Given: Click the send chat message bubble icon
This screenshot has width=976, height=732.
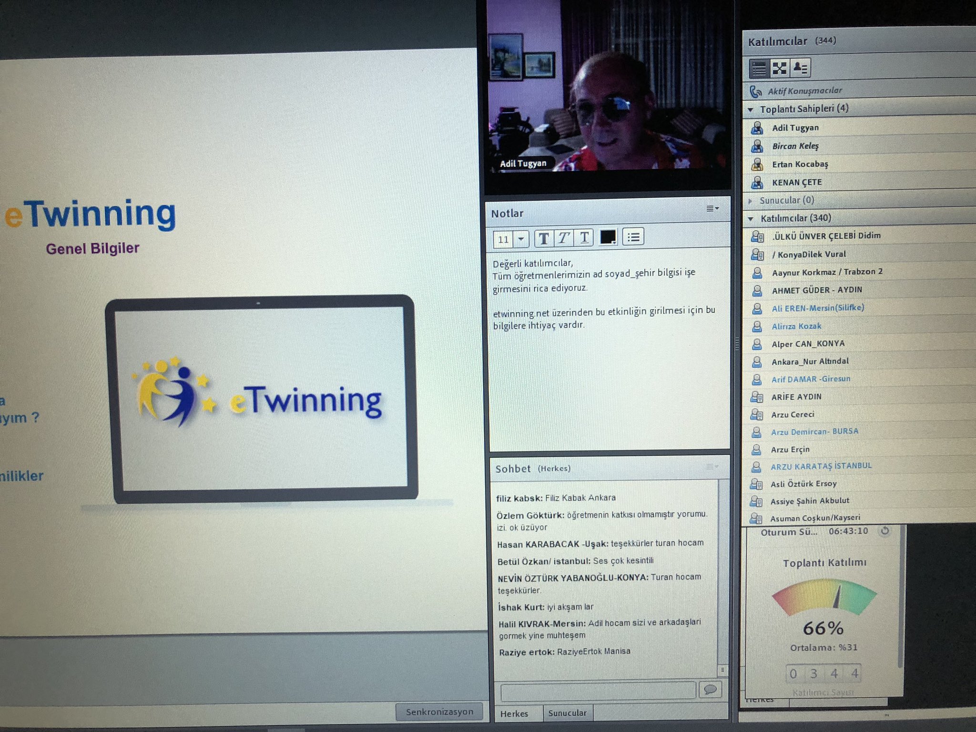Looking at the screenshot, I should 710,689.
